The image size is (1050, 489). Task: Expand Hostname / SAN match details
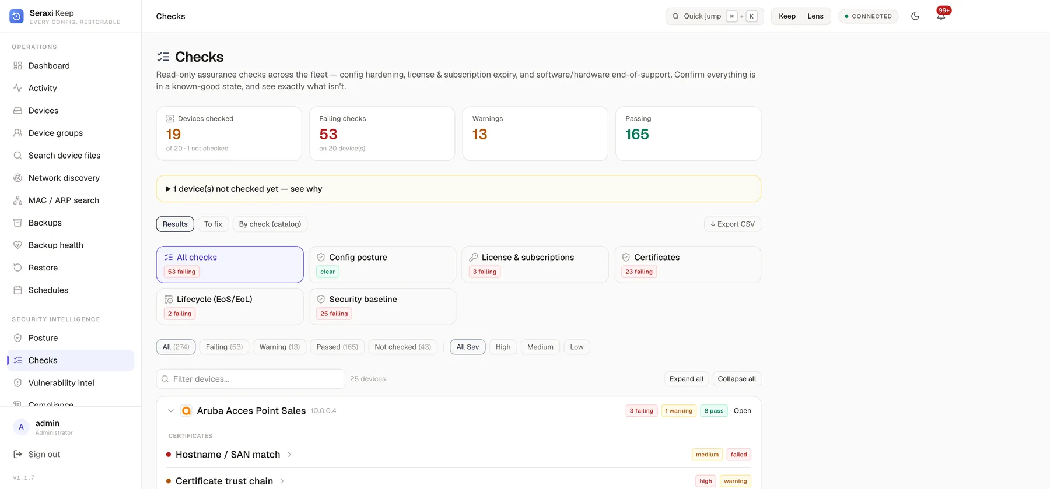coord(289,455)
